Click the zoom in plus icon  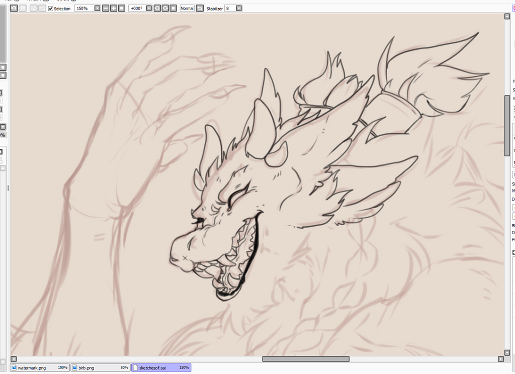click(114, 8)
